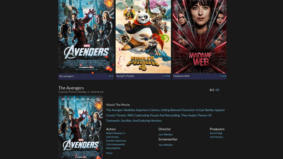Click the About The Movie description text
This screenshot has width=283, height=159.
coord(165,115)
